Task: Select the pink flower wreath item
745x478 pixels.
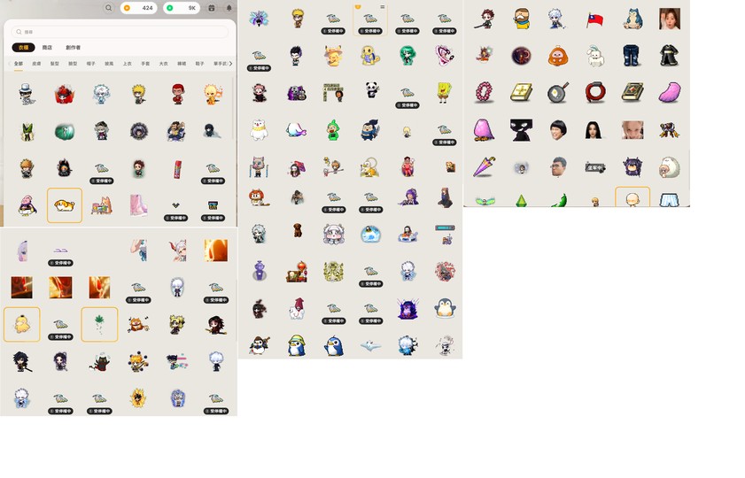Action: tap(484, 92)
